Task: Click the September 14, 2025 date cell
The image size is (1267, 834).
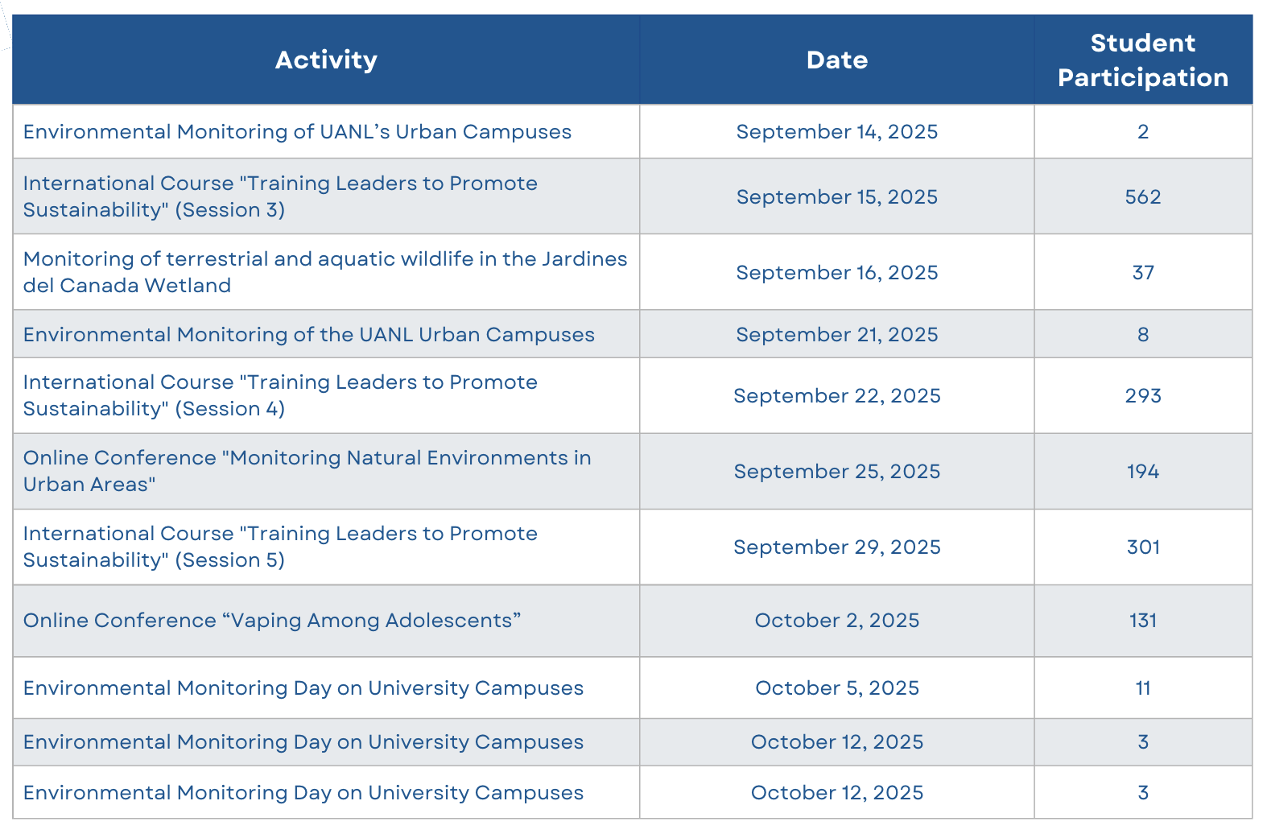Action: [x=837, y=131]
